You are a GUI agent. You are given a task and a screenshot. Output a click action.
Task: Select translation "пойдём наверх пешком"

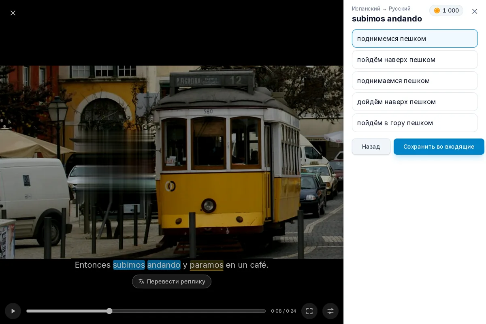(415, 60)
